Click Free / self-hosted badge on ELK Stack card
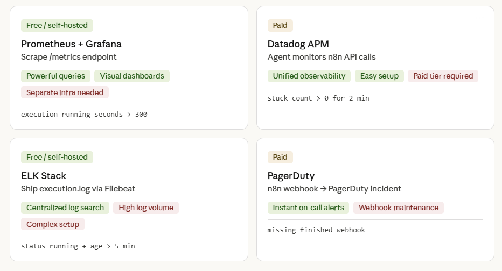This screenshot has height=271, width=502. point(57,157)
